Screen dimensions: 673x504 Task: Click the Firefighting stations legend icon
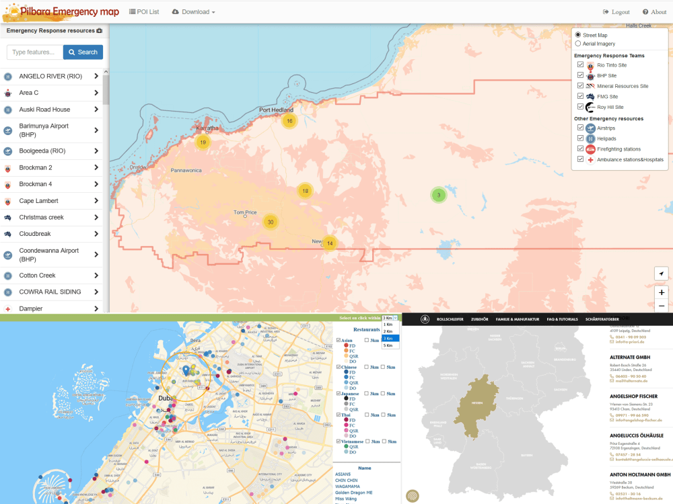(590, 149)
